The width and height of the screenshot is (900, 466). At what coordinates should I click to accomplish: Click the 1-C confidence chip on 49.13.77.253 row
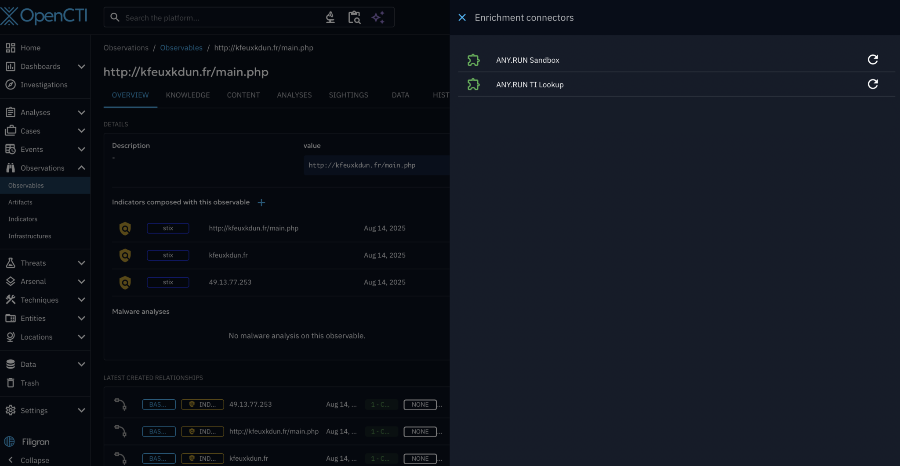[x=381, y=404]
